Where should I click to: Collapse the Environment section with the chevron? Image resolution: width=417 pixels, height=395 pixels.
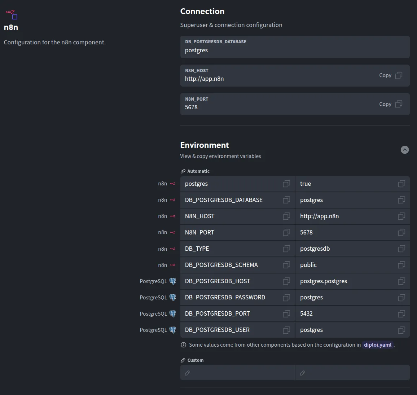(x=404, y=150)
